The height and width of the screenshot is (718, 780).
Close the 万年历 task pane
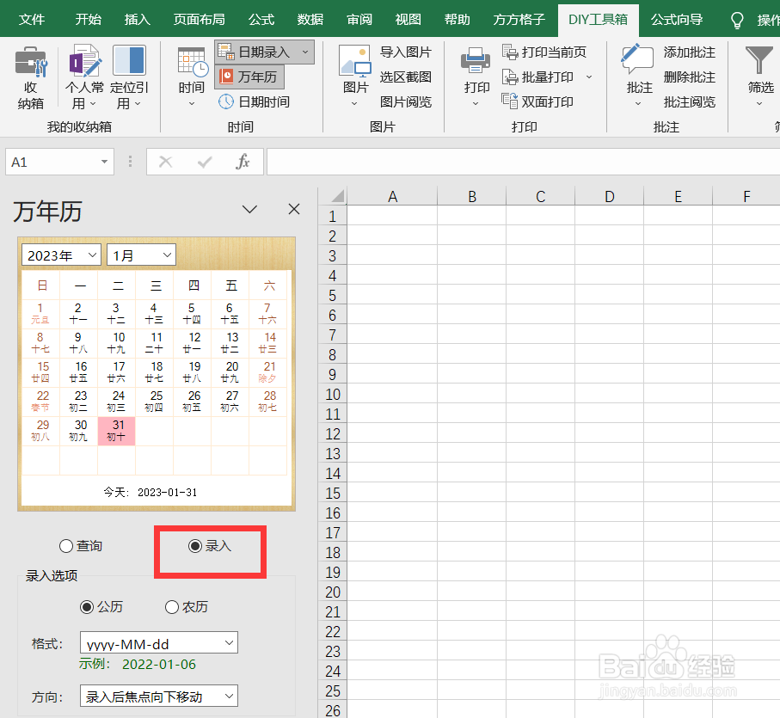click(294, 209)
